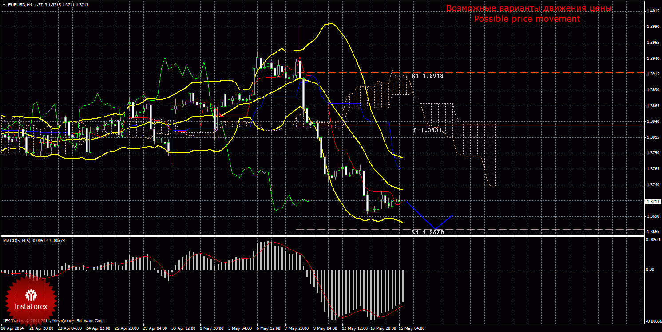Click the 1.3990 price axis label

pyautogui.click(x=653, y=27)
